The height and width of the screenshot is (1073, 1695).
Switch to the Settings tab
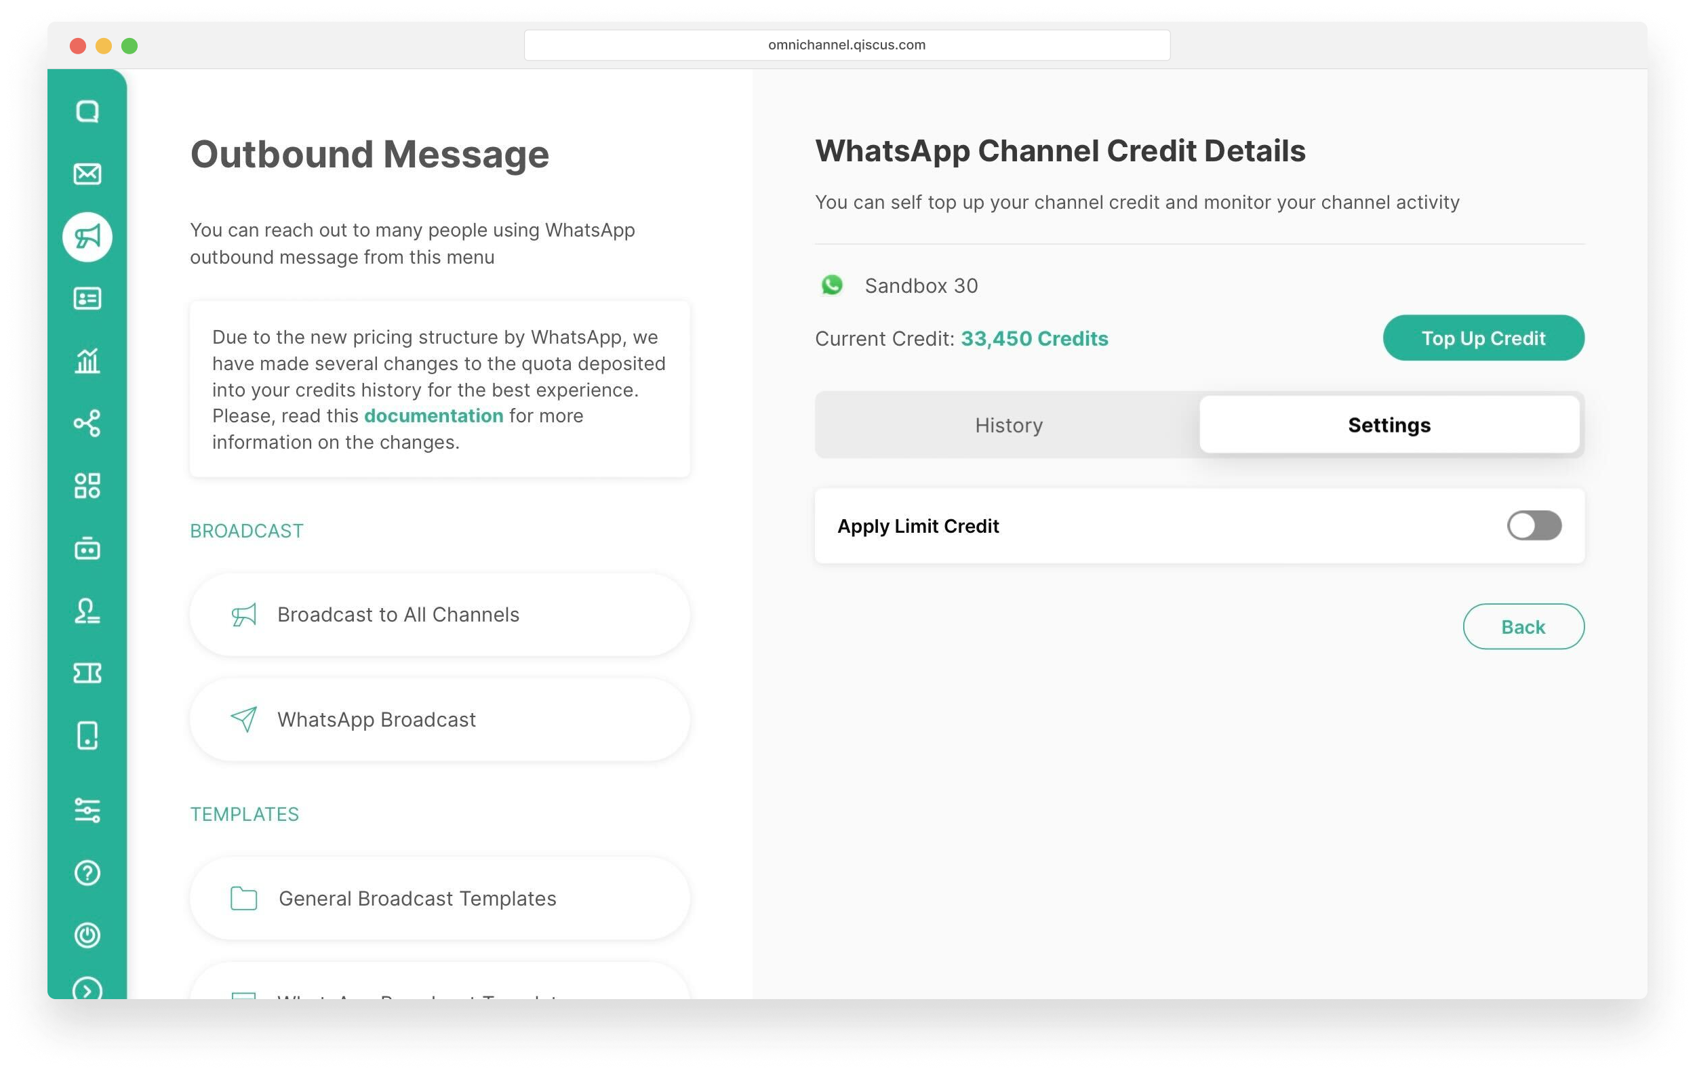[x=1389, y=425]
